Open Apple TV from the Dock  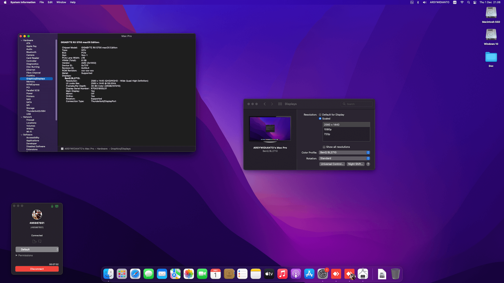coord(269,274)
